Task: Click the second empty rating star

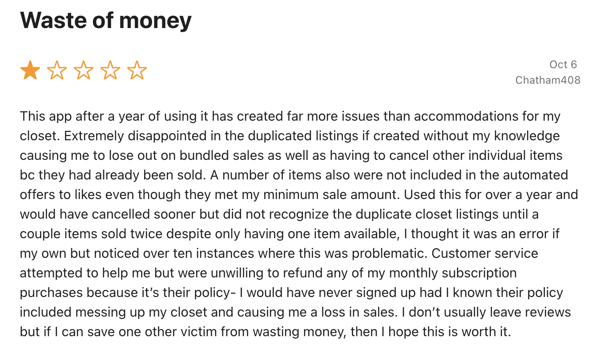Action: pos(57,71)
